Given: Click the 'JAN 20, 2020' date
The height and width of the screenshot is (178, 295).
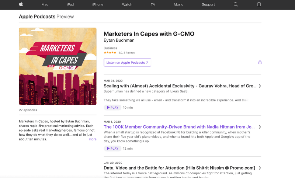Looking at the screenshot, I should pos(113,163).
